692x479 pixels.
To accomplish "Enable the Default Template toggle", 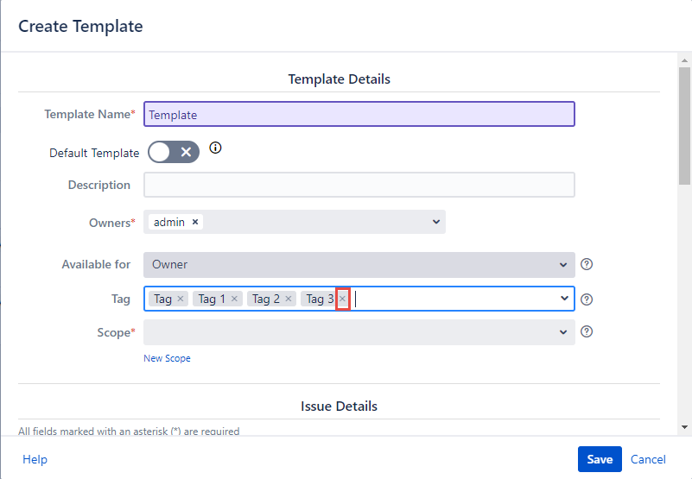I will tap(174, 152).
